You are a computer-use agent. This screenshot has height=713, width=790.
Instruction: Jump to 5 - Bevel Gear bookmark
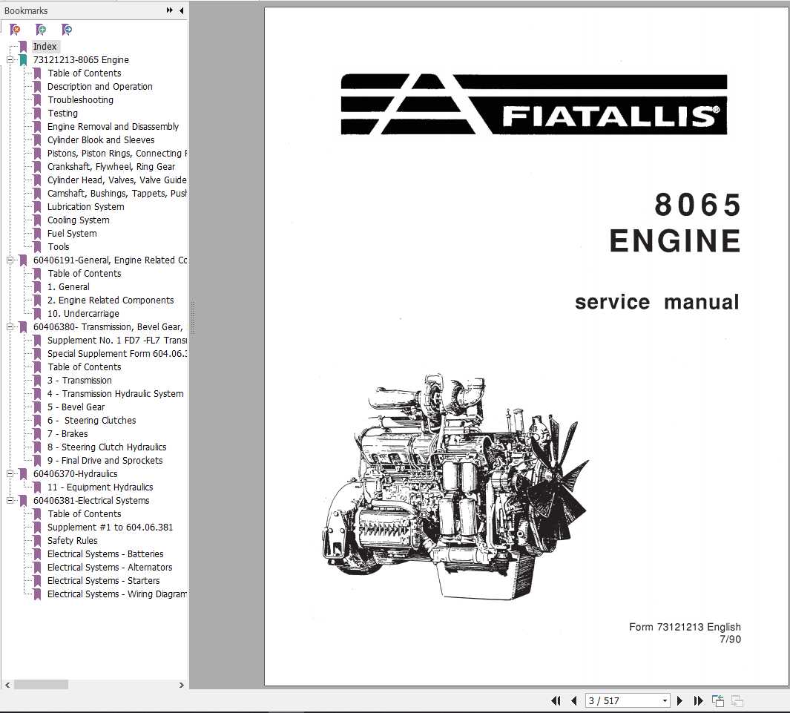coord(76,407)
